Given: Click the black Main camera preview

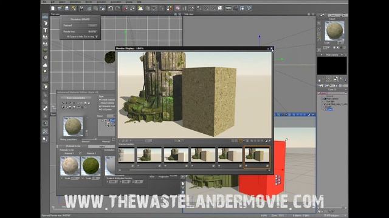Looking at the screenshot, I should [332, 66].
